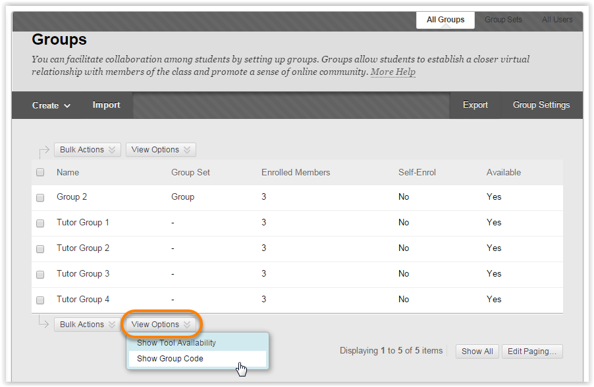Screen dimensions: 594x387
Task: Tick the Tutor Group 1 checkbox
Action: click(40, 223)
